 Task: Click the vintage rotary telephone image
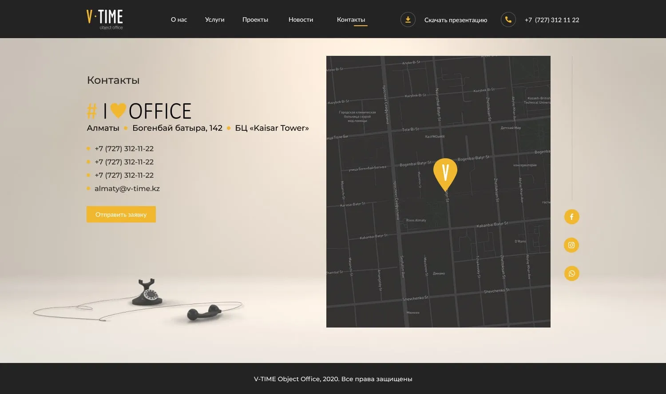click(x=149, y=293)
